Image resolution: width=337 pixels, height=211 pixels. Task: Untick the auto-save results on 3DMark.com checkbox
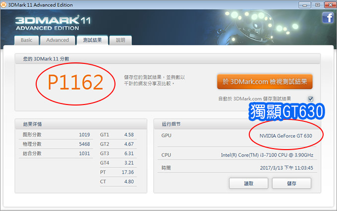tap(311, 99)
